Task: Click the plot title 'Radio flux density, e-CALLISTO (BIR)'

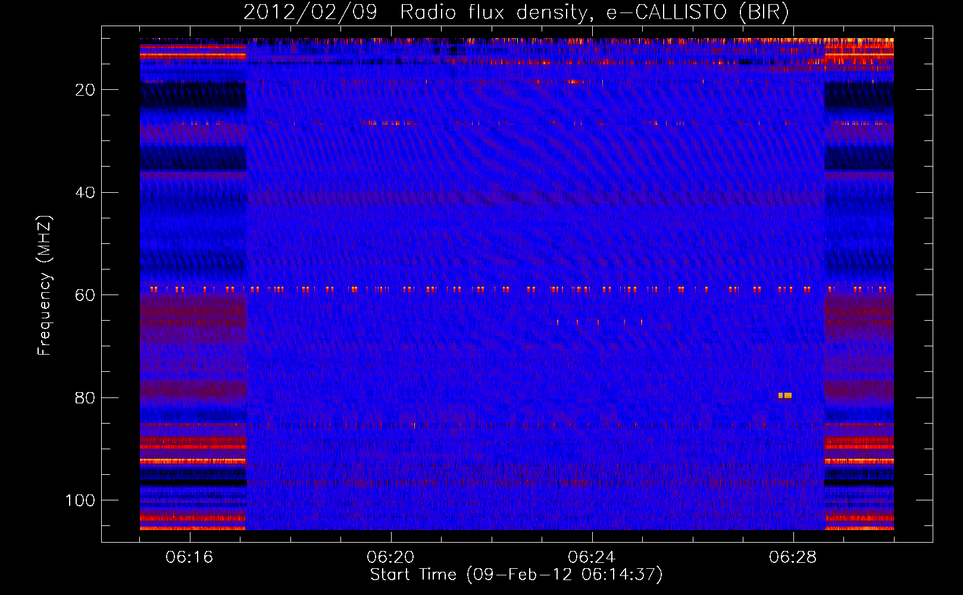Action: tap(595, 12)
